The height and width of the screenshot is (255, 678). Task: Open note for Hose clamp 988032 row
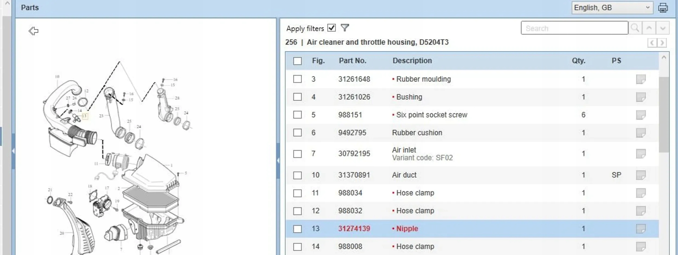(x=641, y=211)
